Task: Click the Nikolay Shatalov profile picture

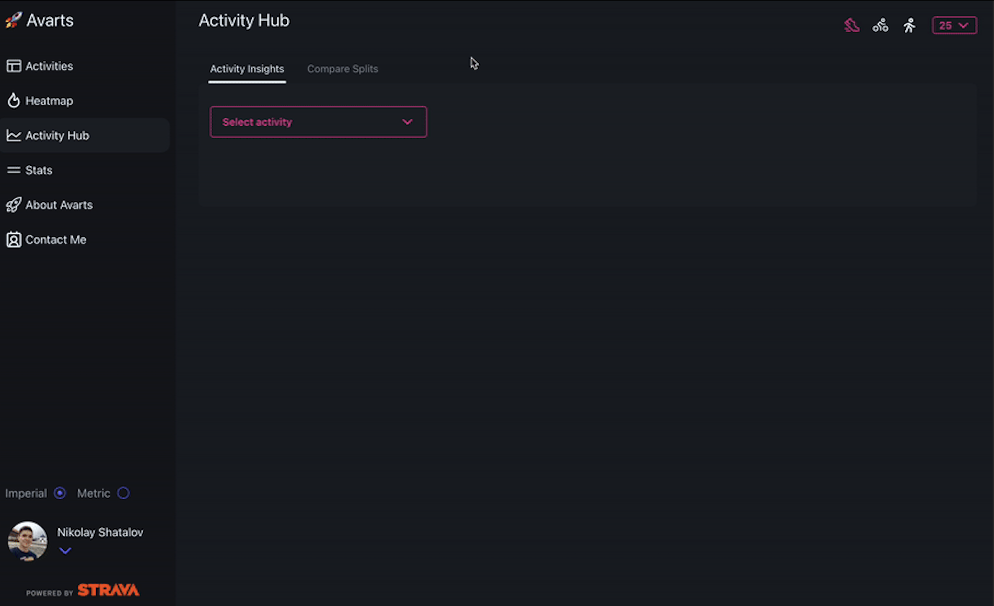Action: click(x=27, y=541)
